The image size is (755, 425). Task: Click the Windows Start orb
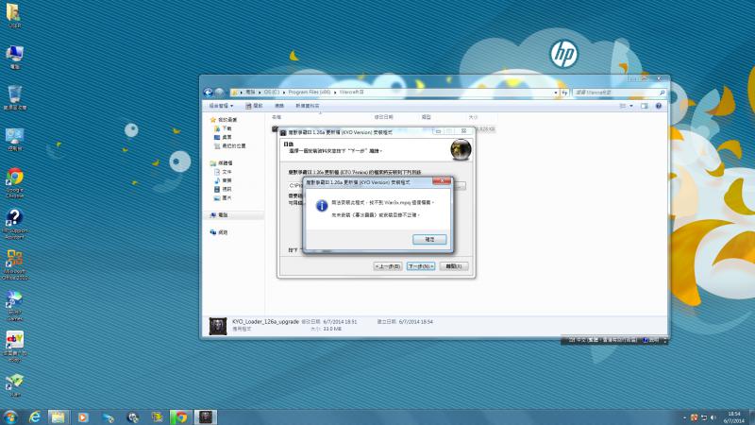tap(10, 416)
